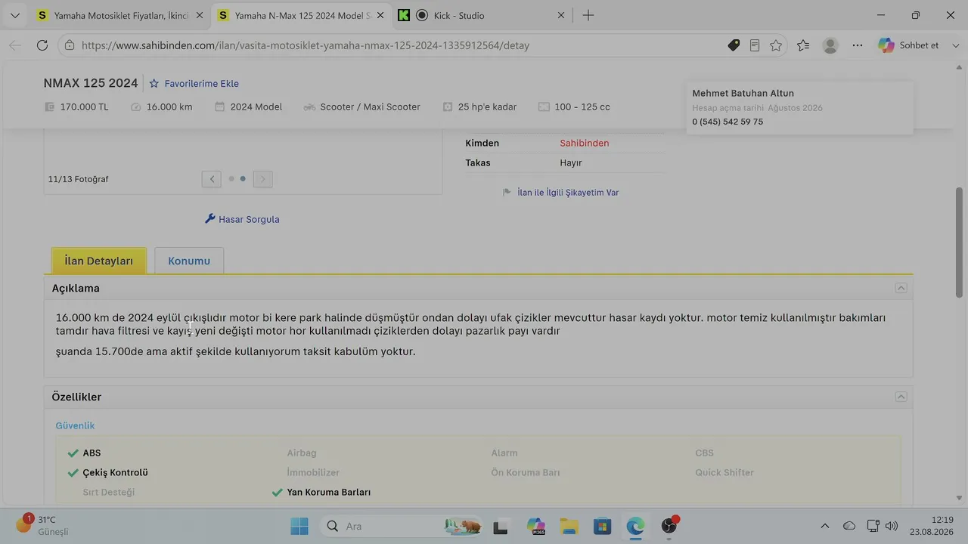The image size is (968, 544).
Task: Close the Yamaha Motosiklet Fiyatları tab
Action: pyautogui.click(x=198, y=15)
